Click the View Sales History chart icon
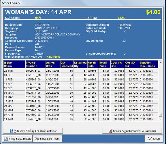166x144 pixels. (6, 139)
